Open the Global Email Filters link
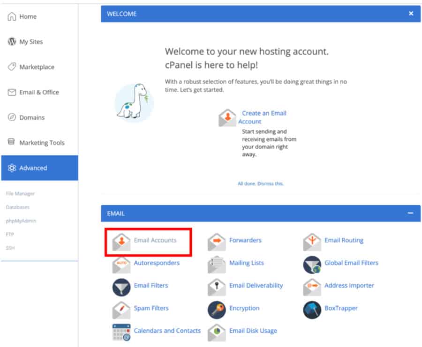Image resolution: width=422 pixels, height=347 pixels. point(352,263)
